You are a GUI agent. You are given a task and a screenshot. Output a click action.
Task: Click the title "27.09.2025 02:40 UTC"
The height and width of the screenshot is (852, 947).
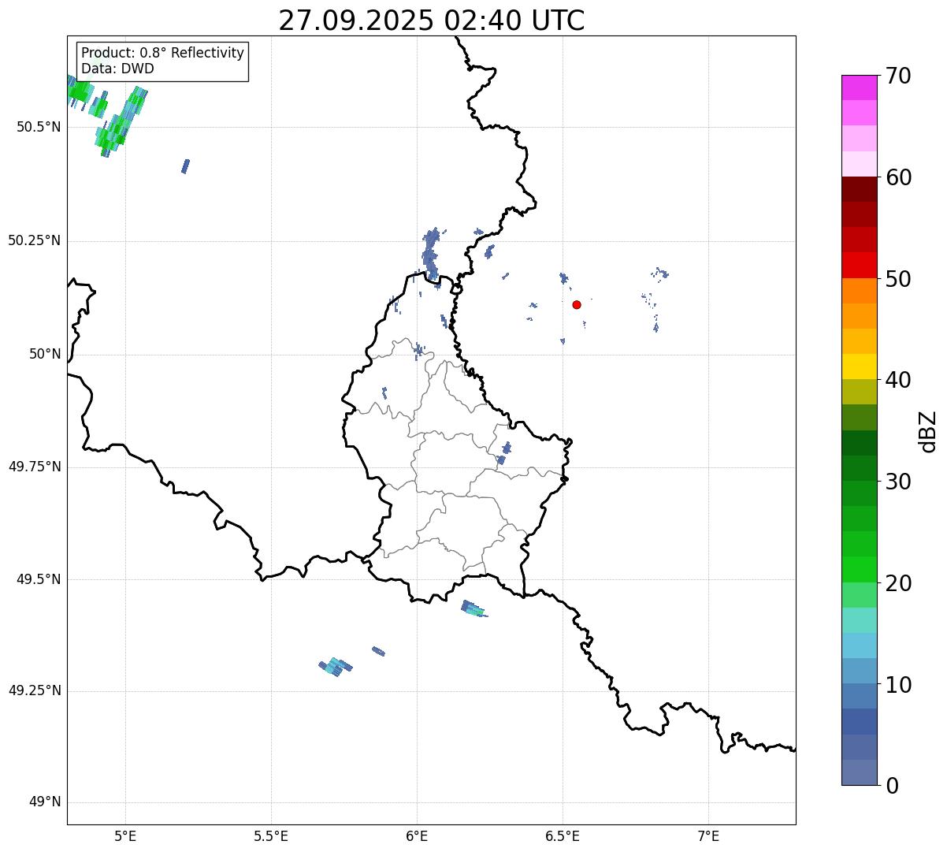[x=432, y=20]
